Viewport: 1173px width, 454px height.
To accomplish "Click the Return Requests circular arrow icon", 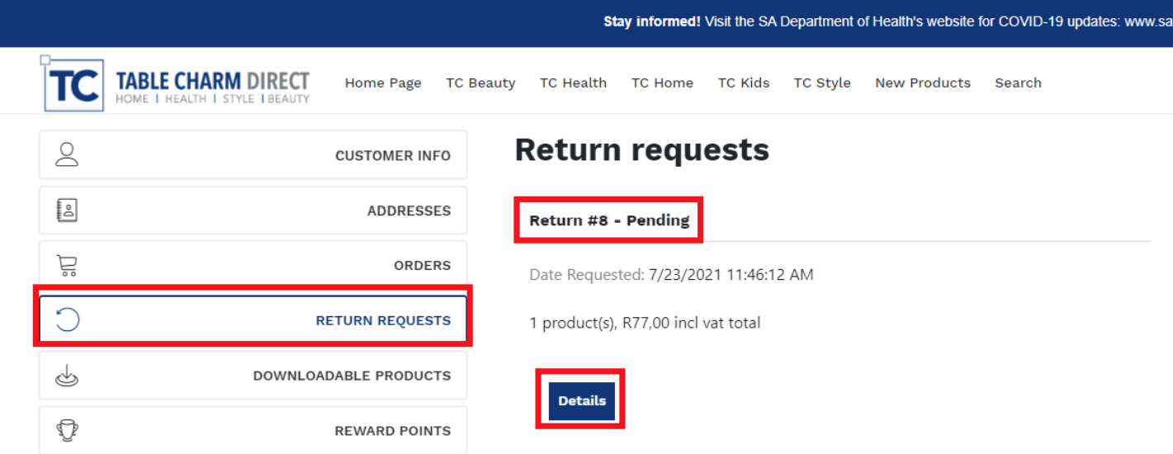I will pyautogui.click(x=67, y=320).
